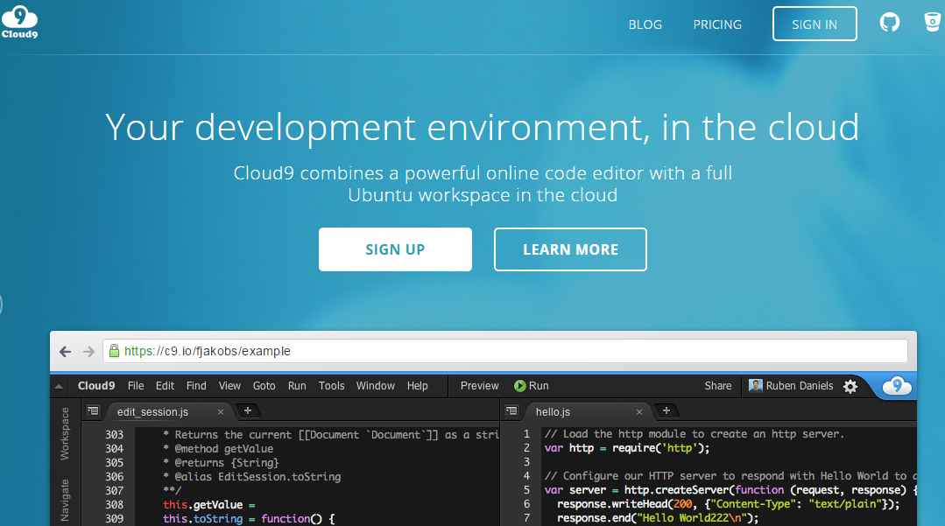Close the hello.js tab
This screenshot has width=945, height=526.
pos(639,412)
